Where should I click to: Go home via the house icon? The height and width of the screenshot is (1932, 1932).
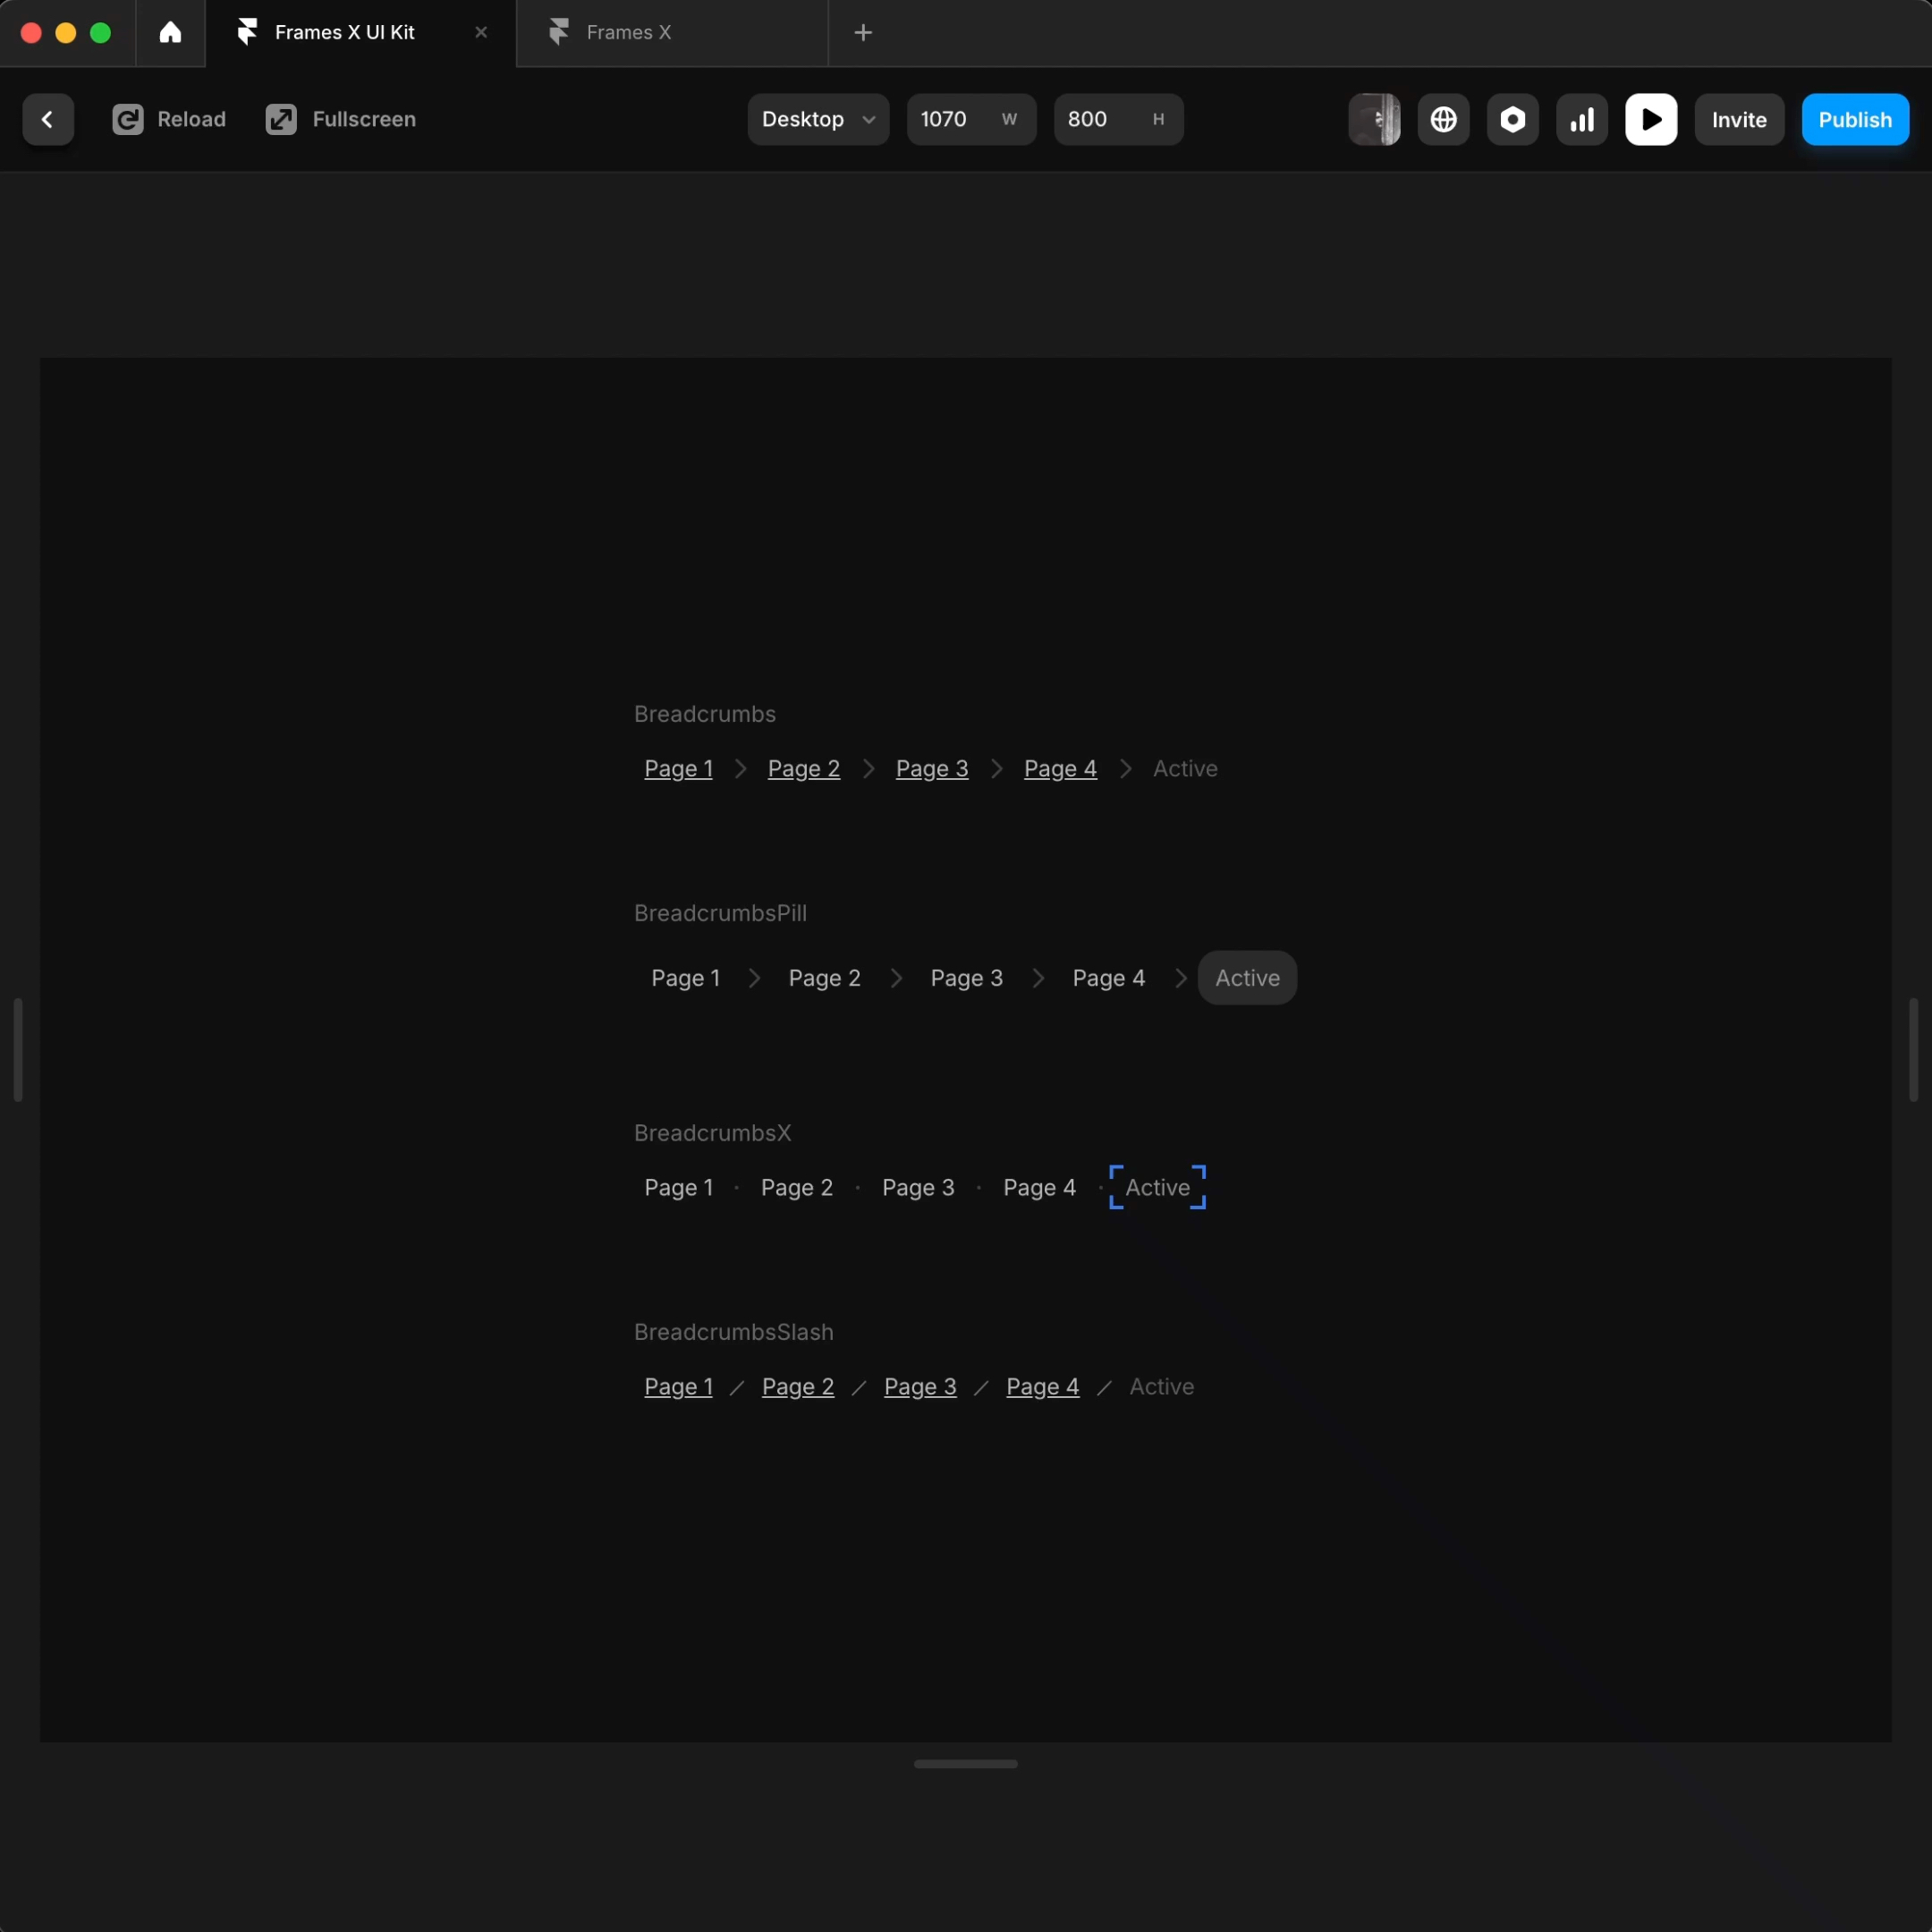(169, 33)
